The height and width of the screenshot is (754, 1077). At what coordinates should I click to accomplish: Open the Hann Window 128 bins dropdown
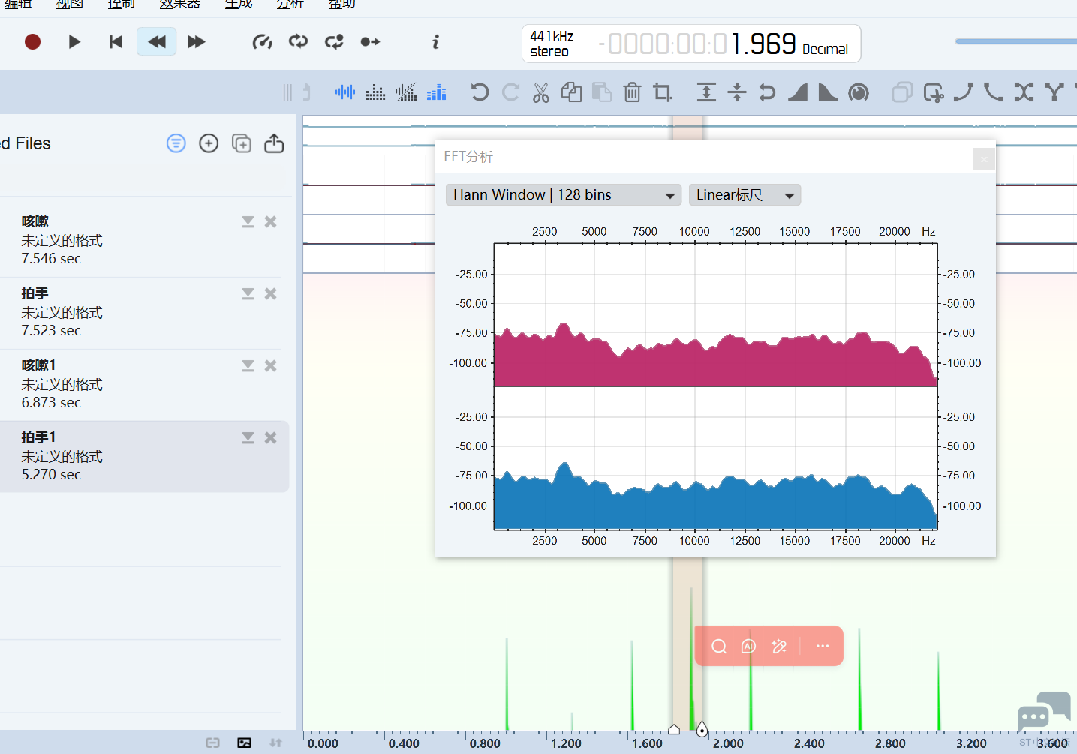click(x=563, y=195)
